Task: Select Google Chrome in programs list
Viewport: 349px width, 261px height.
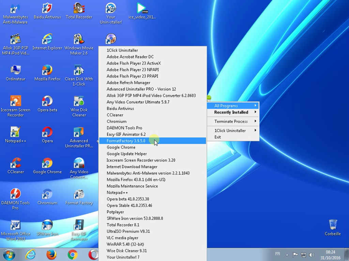Action: [153, 147]
